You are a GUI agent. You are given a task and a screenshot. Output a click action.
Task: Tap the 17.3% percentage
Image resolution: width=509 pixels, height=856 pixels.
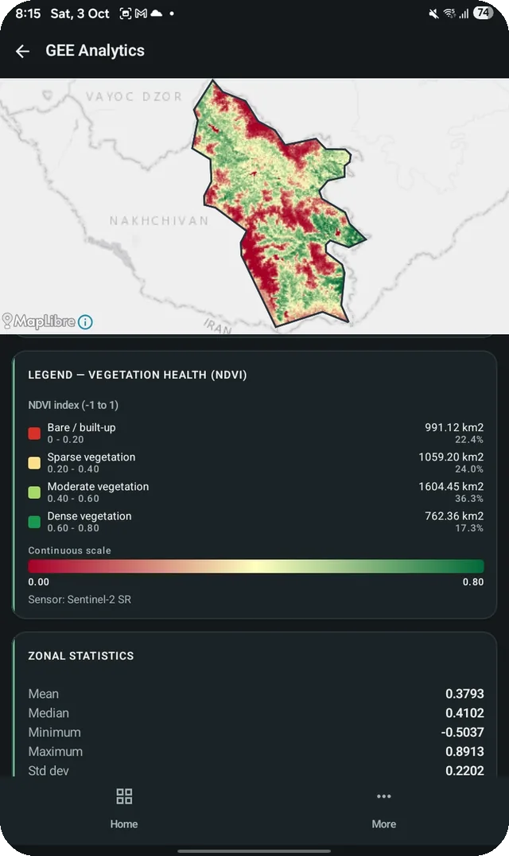coord(469,528)
